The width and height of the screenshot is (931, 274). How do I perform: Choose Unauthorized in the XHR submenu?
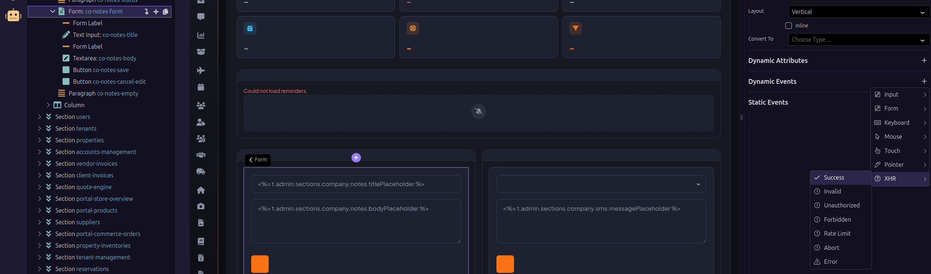point(841,205)
